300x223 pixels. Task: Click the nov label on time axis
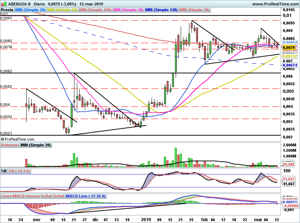[36, 219]
